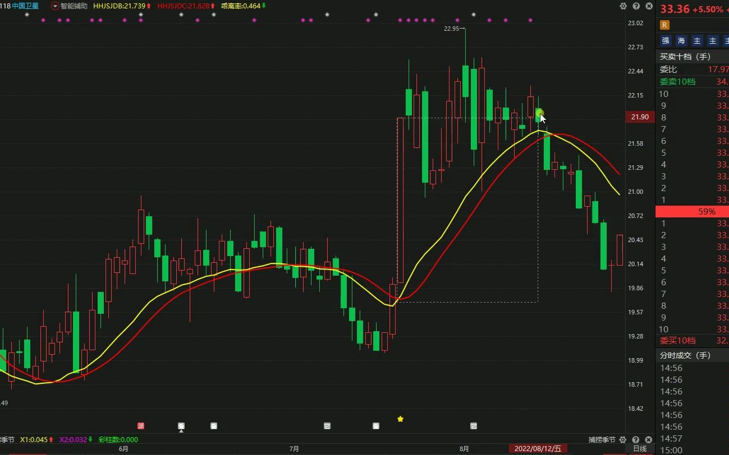Click 22.15 on the price axis
The image size is (729, 455).
pos(636,95)
